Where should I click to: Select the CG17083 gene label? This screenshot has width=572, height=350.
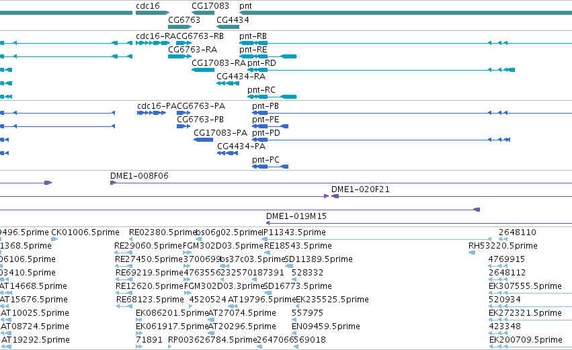(210, 6)
